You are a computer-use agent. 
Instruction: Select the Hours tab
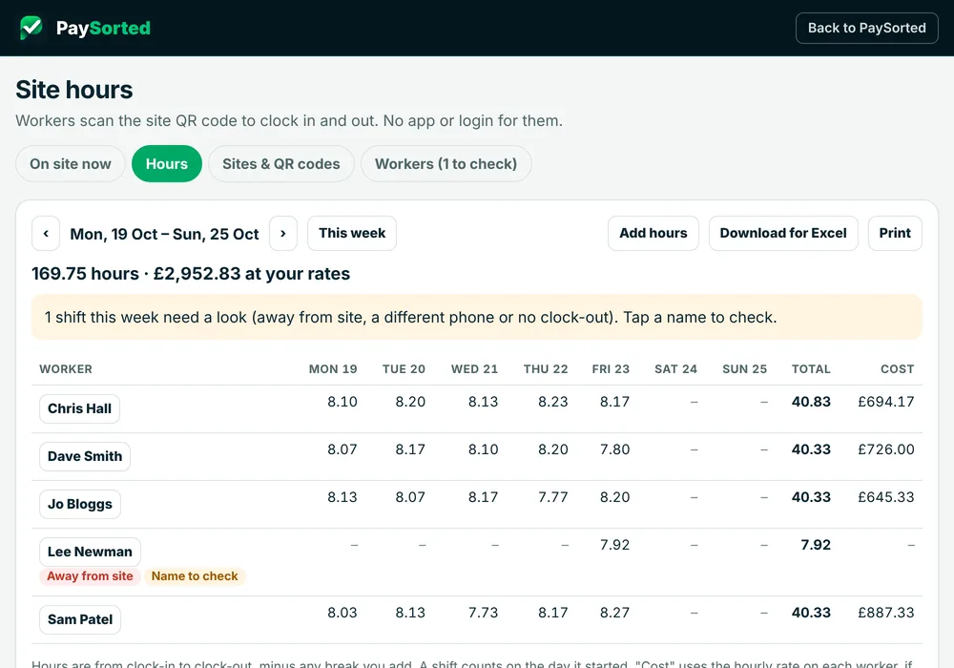tap(167, 163)
